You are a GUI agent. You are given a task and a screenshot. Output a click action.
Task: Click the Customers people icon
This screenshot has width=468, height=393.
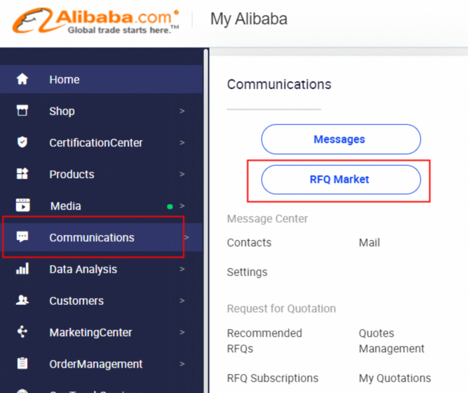click(22, 300)
